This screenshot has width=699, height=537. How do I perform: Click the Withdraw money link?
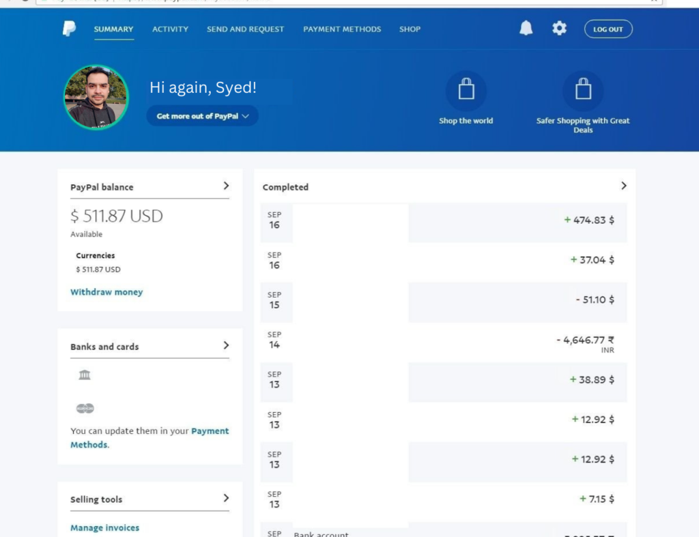[x=106, y=292]
